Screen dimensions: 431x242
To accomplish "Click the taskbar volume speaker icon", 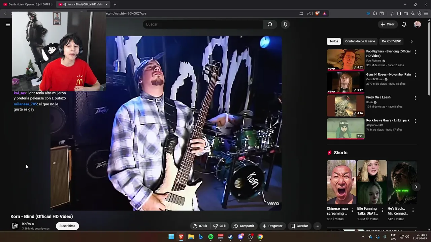I will coord(407,237).
